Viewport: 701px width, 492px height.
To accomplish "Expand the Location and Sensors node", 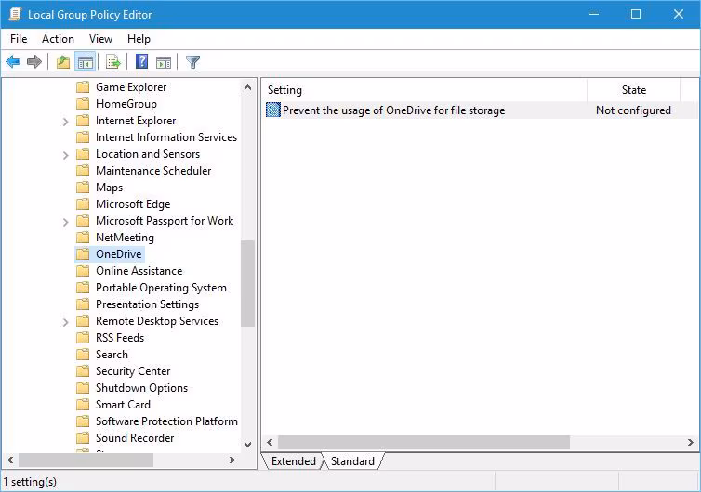I will pos(65,155).
